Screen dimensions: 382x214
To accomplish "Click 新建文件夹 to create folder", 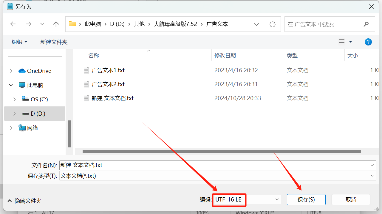I will pyautogui.click(x=54, y=42).
